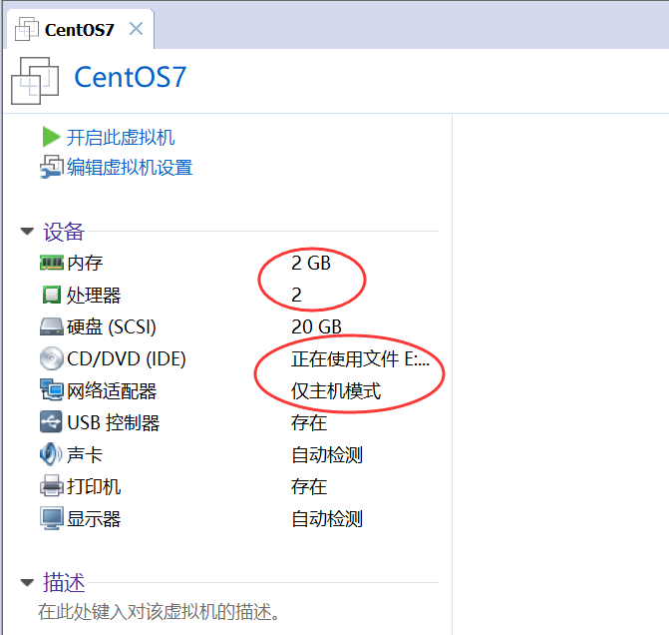Collapse the 描述 section arrow
The height and width of the screenshot is (635, 669).
tap(27, 582)
